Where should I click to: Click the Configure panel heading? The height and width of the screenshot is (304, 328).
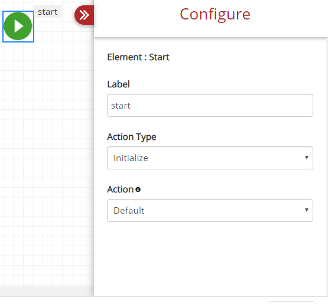(215, 14)
